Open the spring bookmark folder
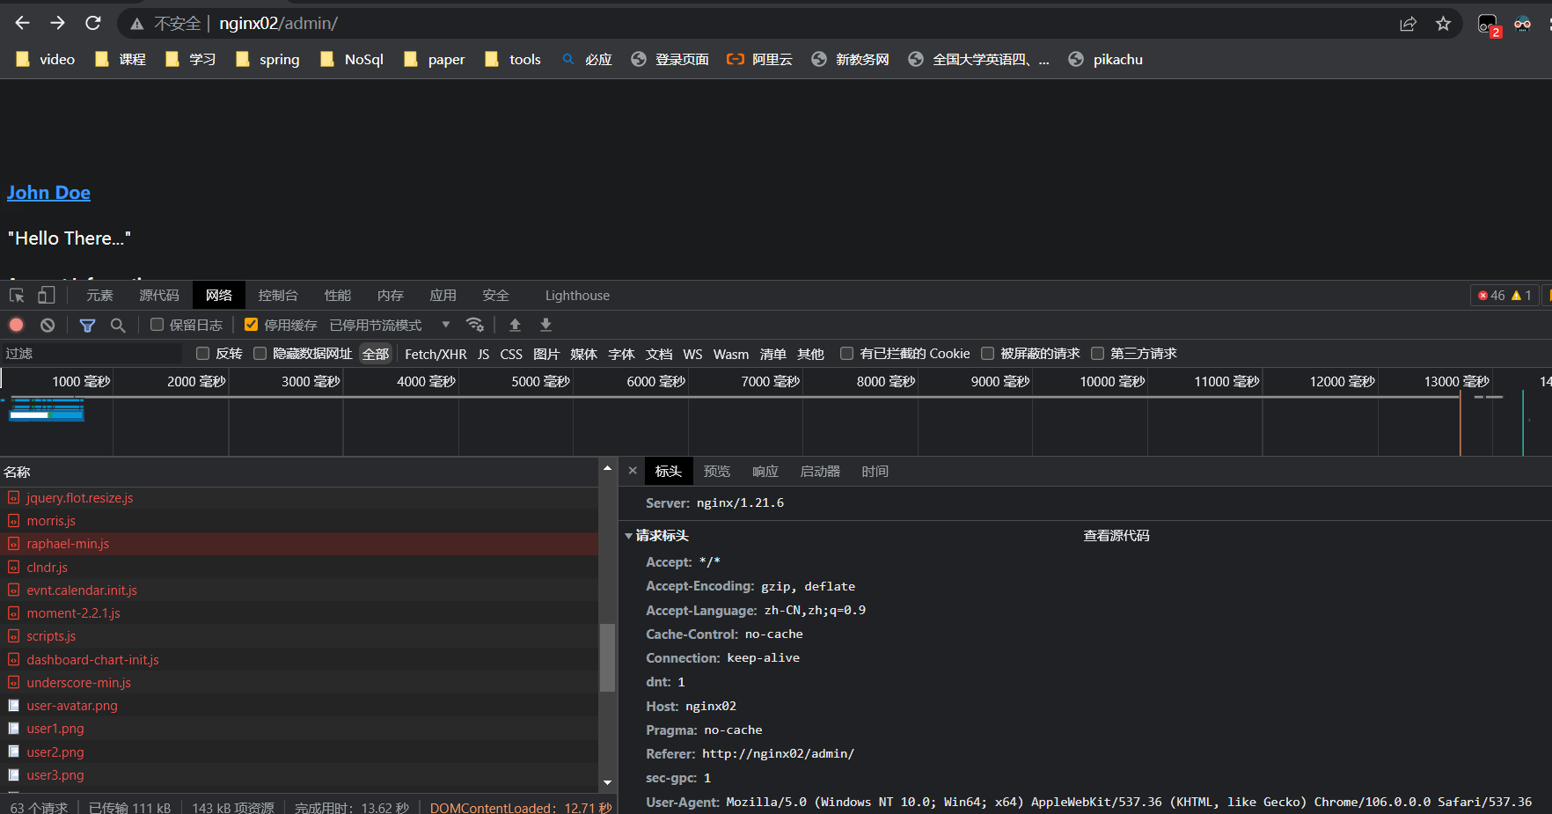Image resolution: width=1552 pixels, height=814 pixels. tap(267, 59)
